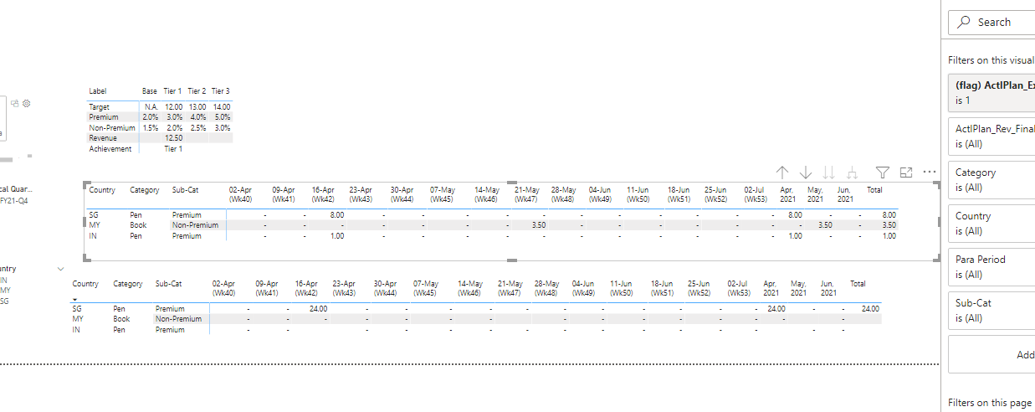
Task: Click Tier 1 column header in tier table
Action: point(173,90)
